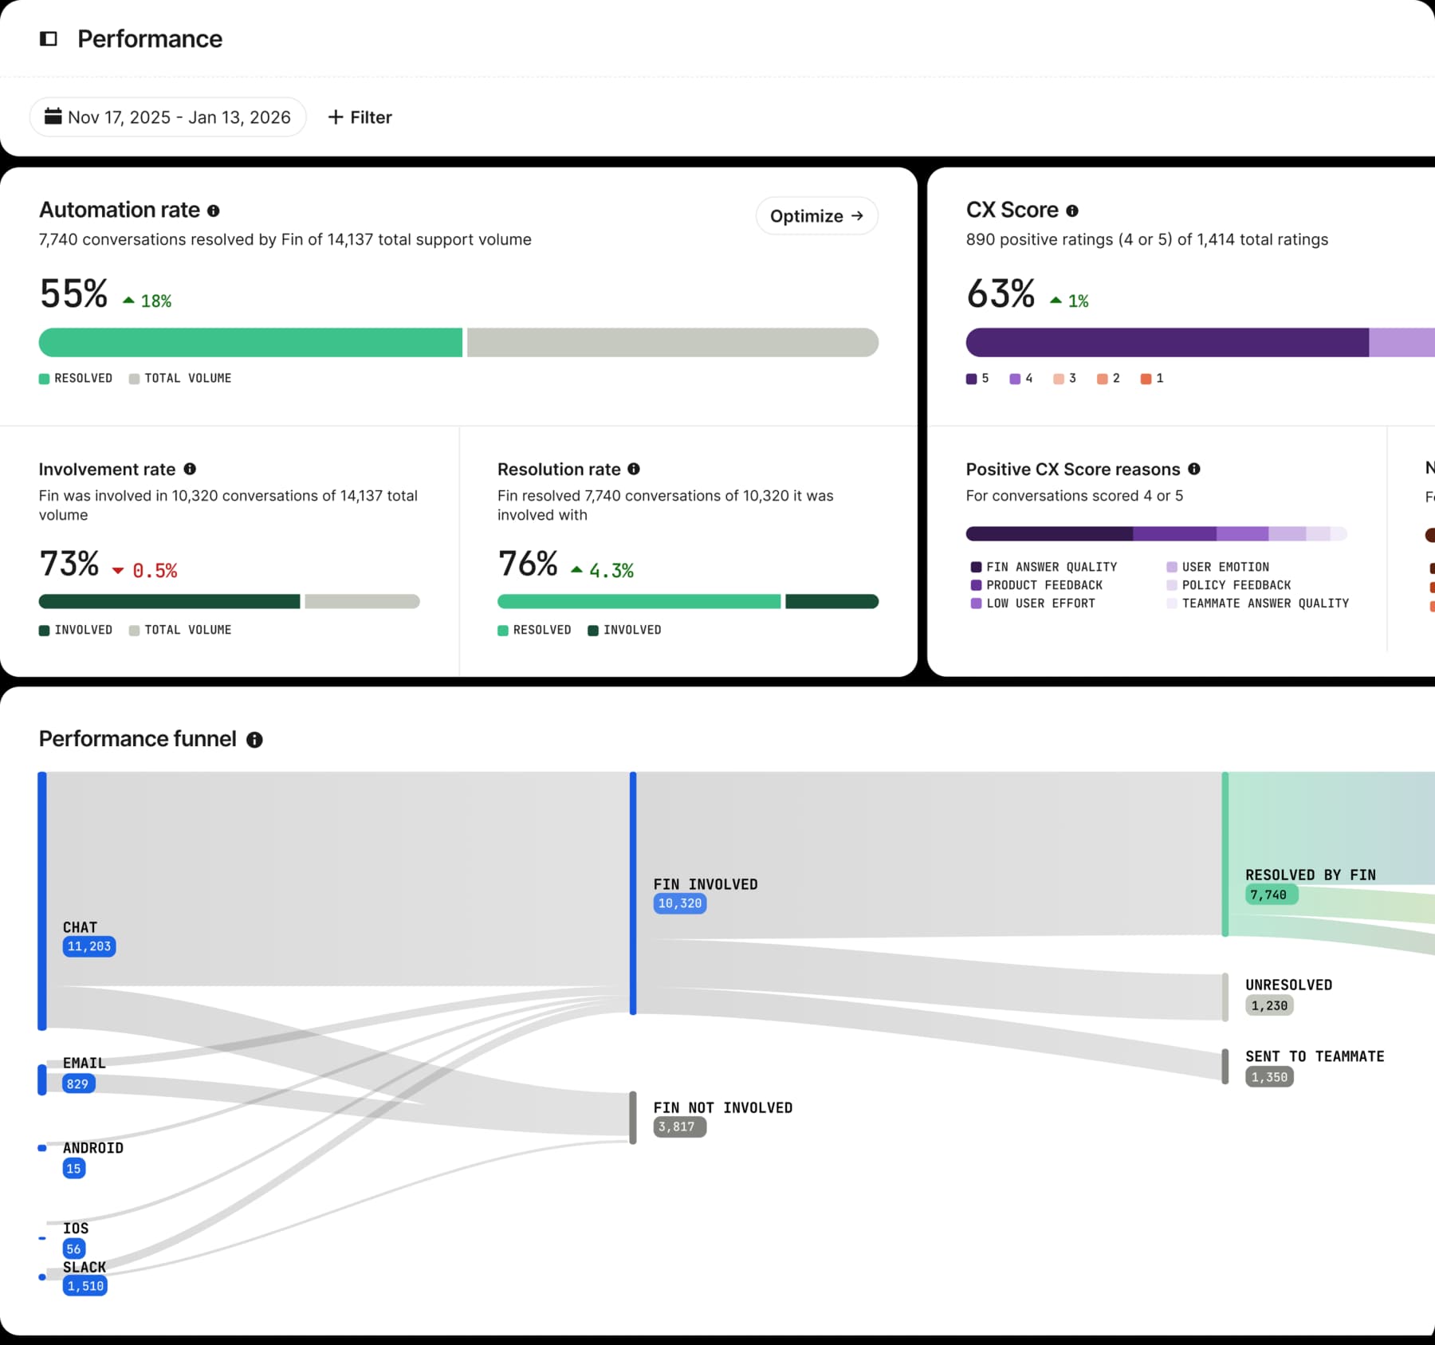Toggle POLICY FEEDBACK legend item
1435x1345 pixels.
click(x=1229, y=585)
